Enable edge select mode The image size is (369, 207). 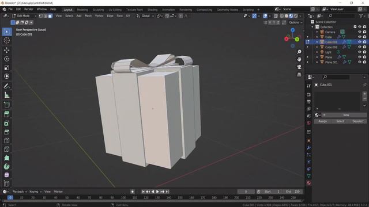tap(46, 16)
